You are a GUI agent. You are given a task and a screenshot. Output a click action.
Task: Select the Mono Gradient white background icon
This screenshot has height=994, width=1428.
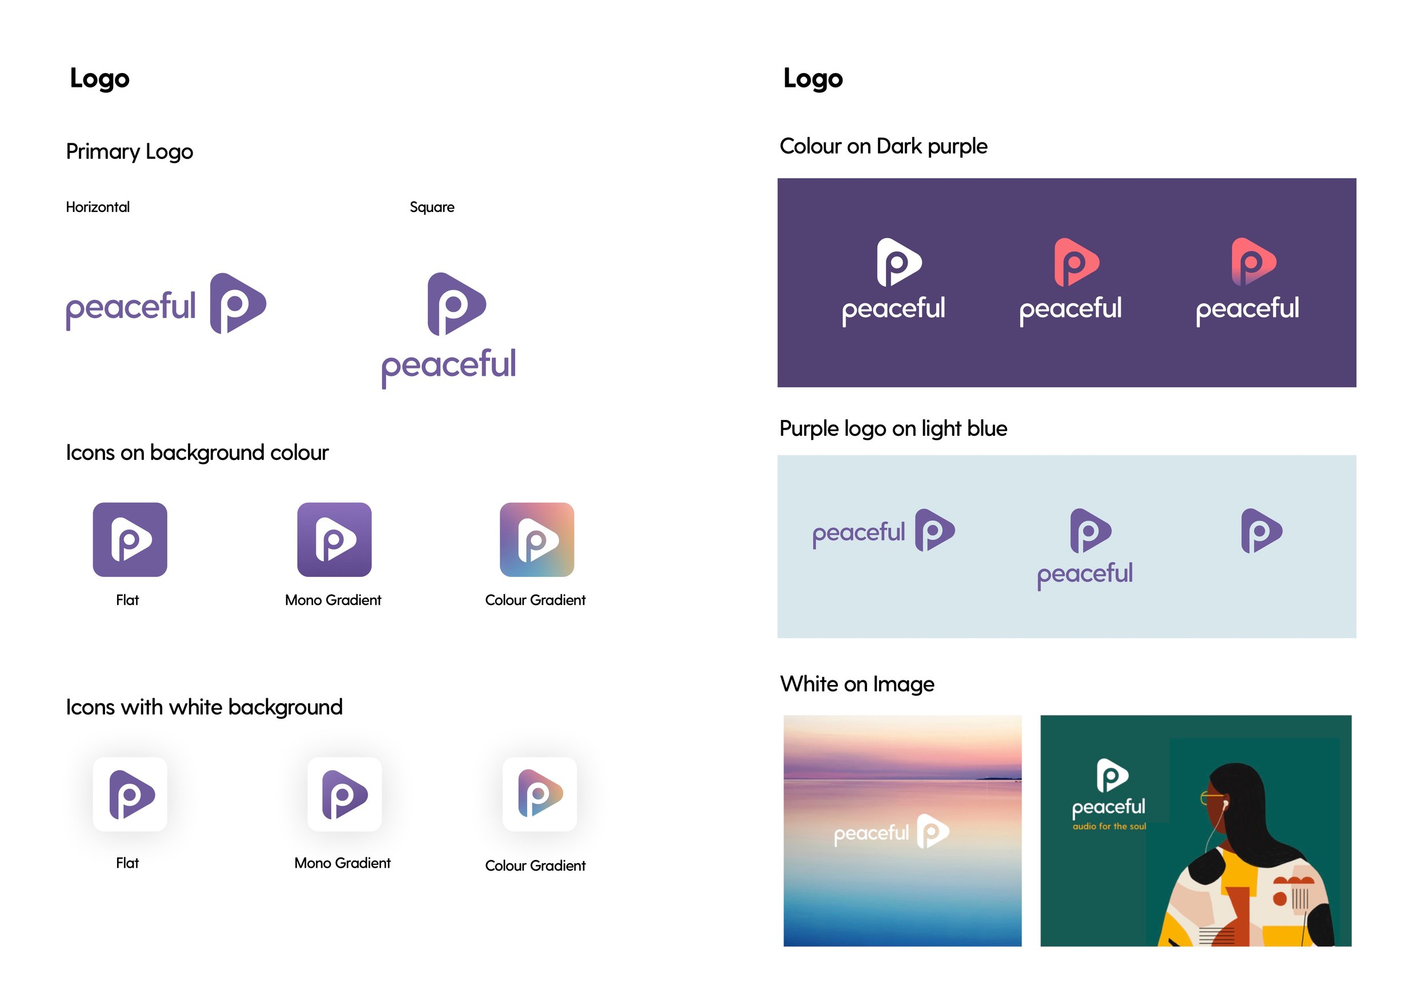(x=344, y=793)
